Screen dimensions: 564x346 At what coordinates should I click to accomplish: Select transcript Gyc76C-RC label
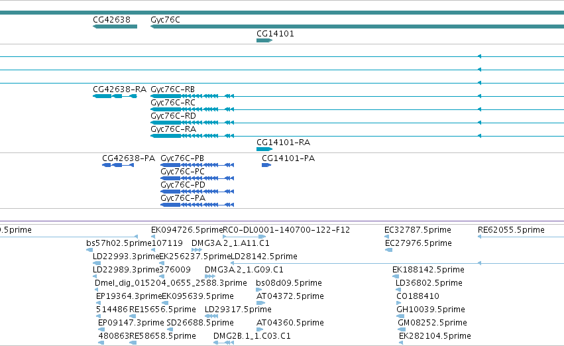[x=173, y=103]
